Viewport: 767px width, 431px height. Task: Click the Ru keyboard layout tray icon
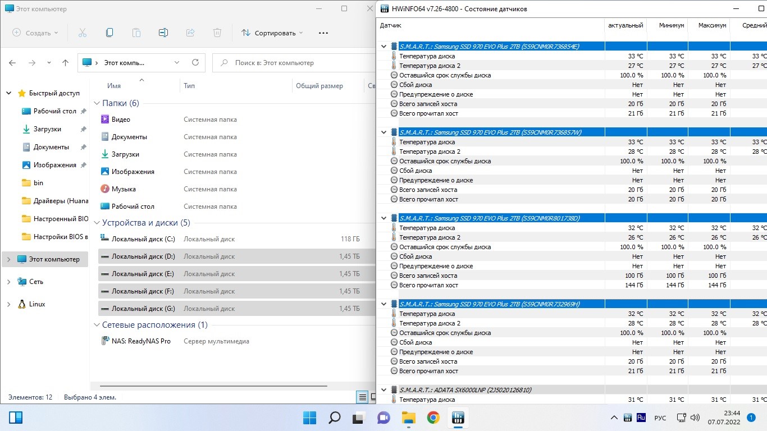tap(641, 418)
